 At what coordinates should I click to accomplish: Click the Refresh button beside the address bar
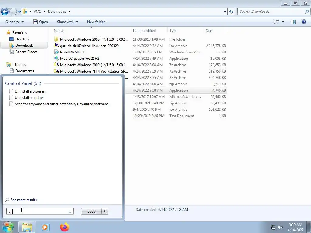(x=231, y=12)
